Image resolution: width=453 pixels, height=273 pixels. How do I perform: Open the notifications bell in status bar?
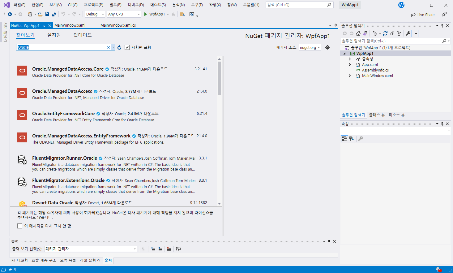click(x=438, y=270)
